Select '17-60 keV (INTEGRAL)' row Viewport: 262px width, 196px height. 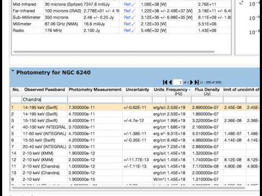[135, 133]
